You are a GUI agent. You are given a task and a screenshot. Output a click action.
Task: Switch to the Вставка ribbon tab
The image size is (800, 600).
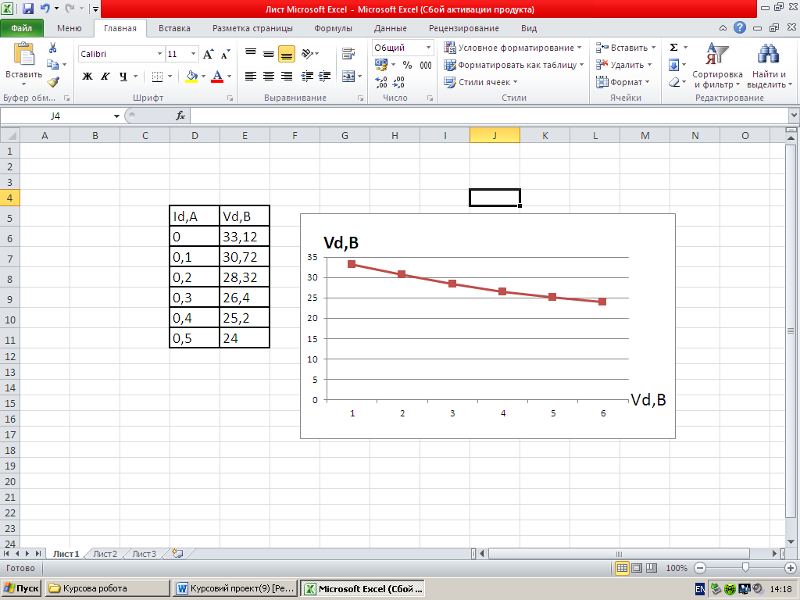tap(174, 29)
